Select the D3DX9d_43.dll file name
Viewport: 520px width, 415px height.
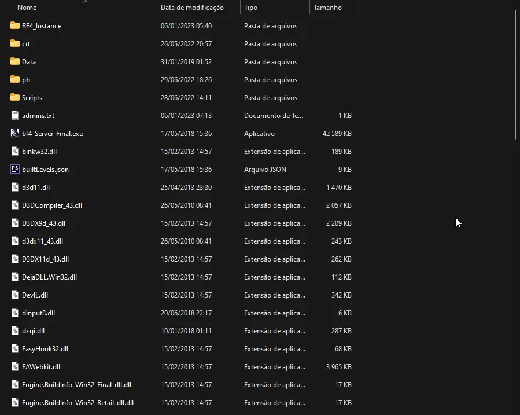pyautogui.click(x=43, y=223)
